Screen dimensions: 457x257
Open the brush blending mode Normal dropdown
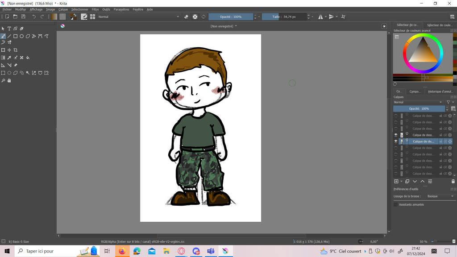tap(138, 17)
